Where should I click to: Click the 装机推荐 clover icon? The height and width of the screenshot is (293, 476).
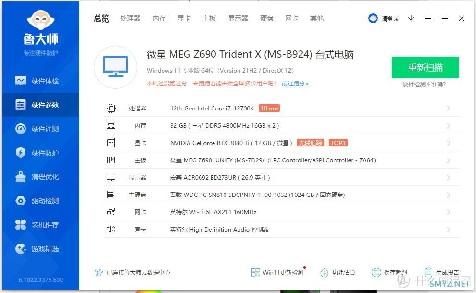(x=21, y=225)
